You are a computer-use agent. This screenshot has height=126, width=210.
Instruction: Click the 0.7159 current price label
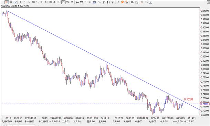pos(205,104)
